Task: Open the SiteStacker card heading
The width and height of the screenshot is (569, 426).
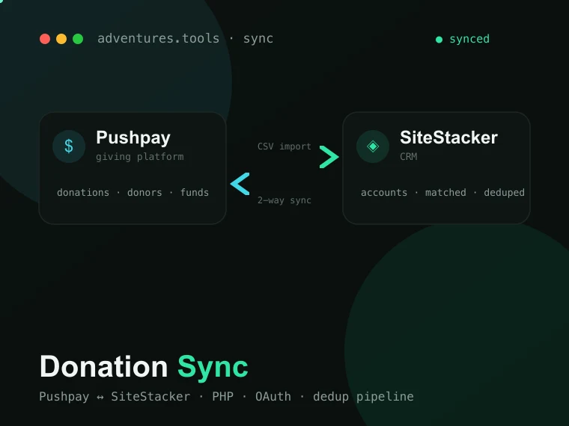Action: point(449,138)
